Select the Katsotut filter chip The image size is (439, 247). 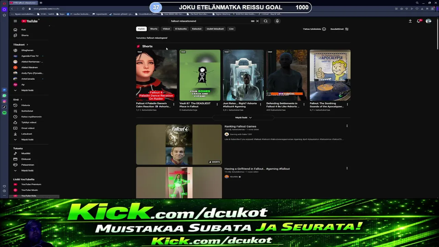click(x=197, y=29)
